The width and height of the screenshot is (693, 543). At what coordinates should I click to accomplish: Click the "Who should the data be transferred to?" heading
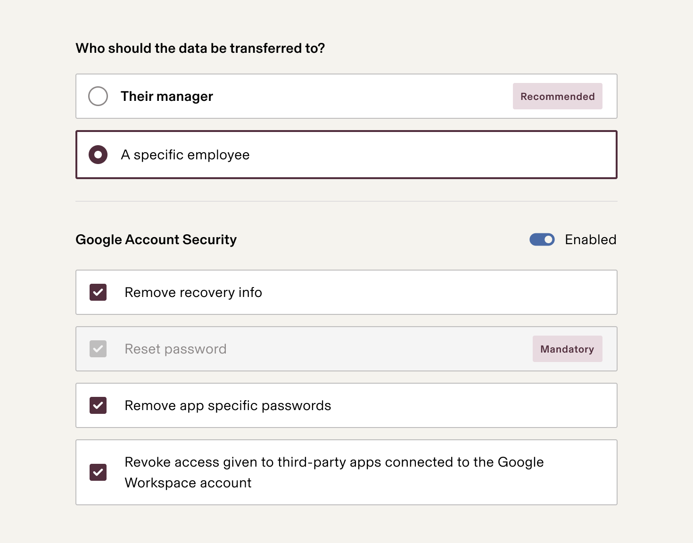pyautogui.click(x=200, y=48)
